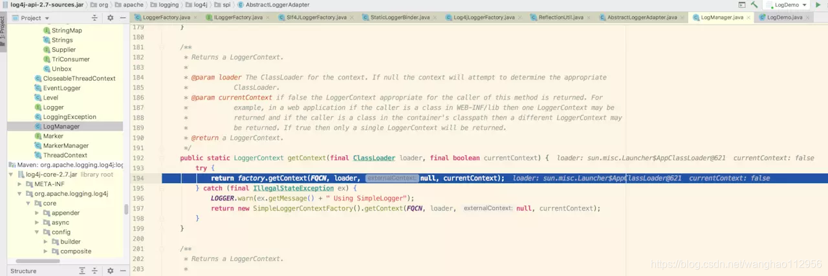Click the apache breadcrumb folder
828x276 pixels.
pyautogui.click(x=129, y=5)
